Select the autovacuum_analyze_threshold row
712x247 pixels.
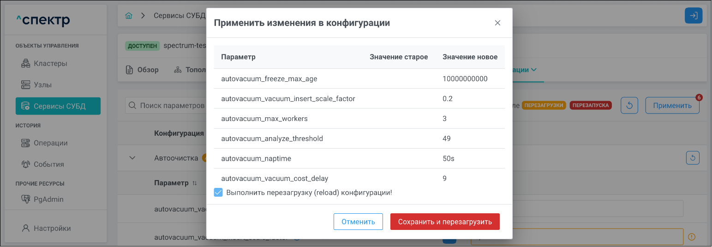pos(359,139)
